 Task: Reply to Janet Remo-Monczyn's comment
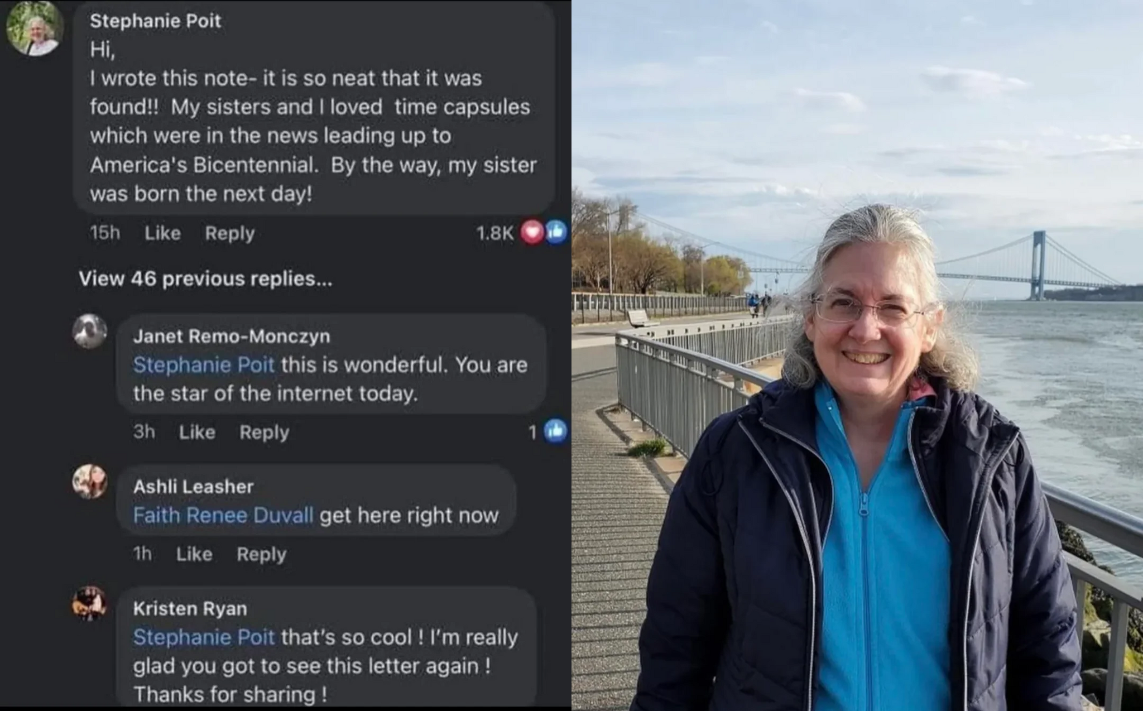click(x=265, y=433)
